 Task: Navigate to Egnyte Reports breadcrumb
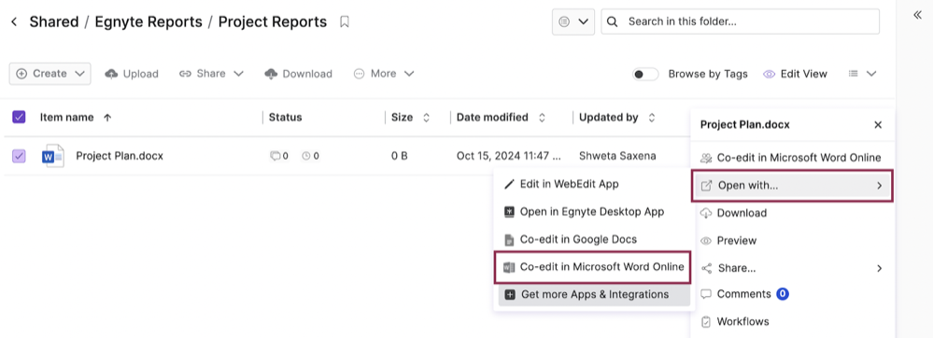coord(148,22)
